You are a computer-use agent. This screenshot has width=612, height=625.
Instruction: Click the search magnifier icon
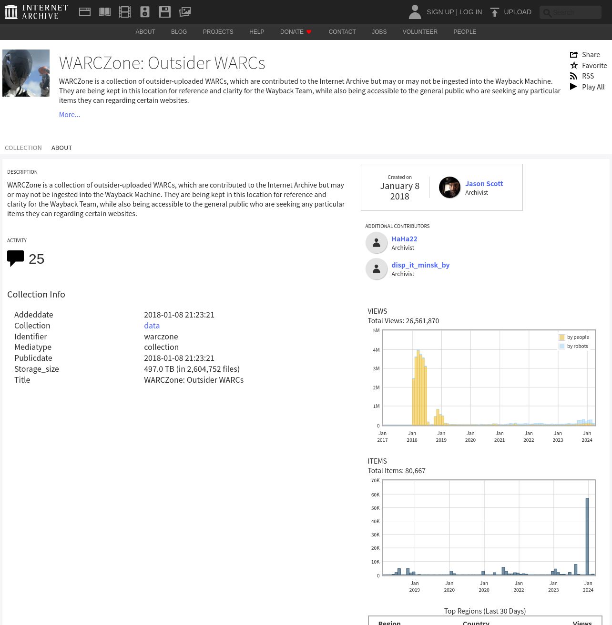click(547, 13)
